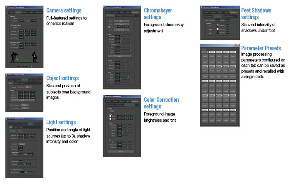Click the Chromakeyer settings window title icon
The width and height of the screenshot is (291, 187).
[x=105, y=8]
